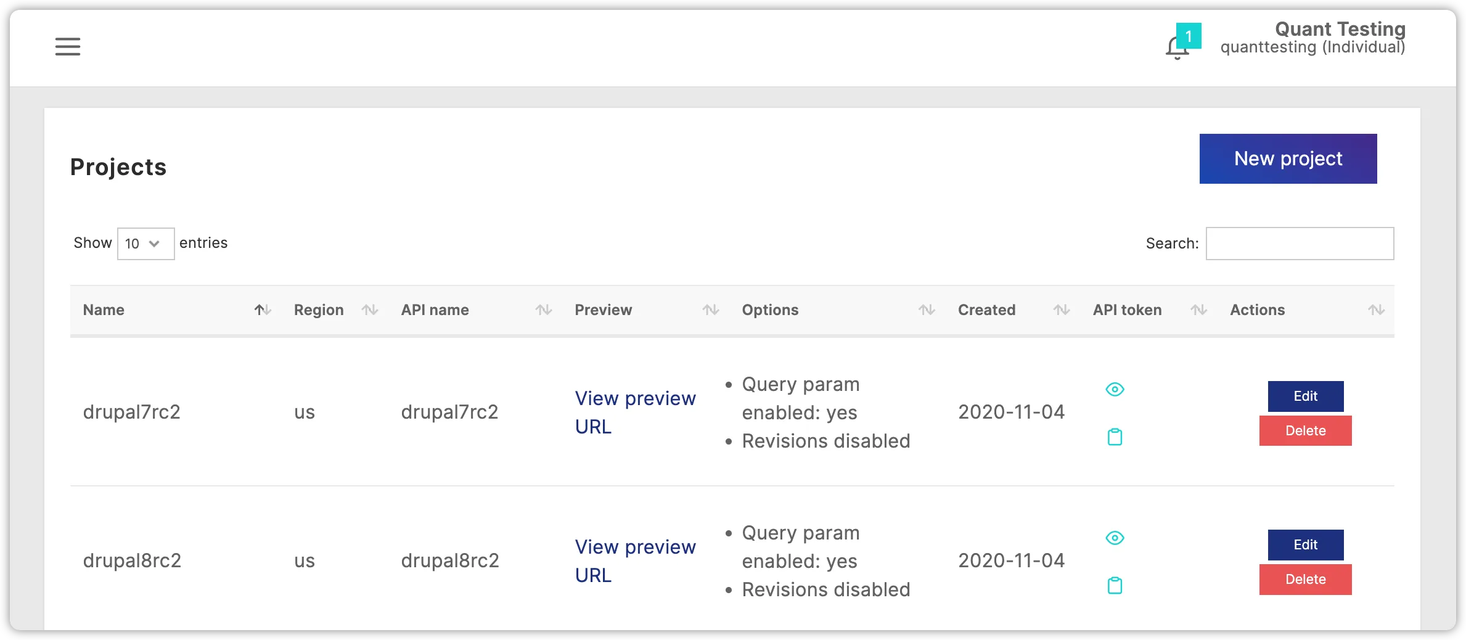Copy drupal8rc2 API token via clipboard icon

coord(1115,586)
